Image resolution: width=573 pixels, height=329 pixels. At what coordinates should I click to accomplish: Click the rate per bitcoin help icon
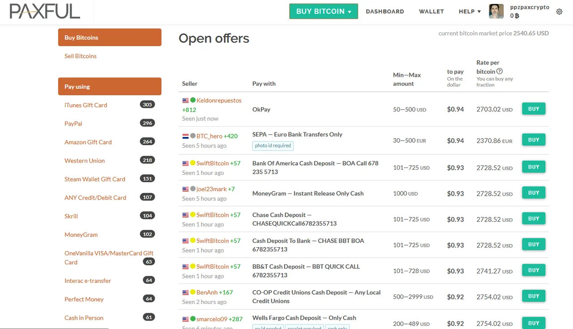[x=500, y=71]
